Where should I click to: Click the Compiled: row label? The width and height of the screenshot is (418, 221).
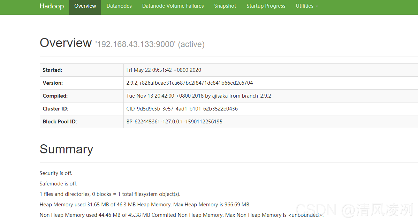coord(55,96)
